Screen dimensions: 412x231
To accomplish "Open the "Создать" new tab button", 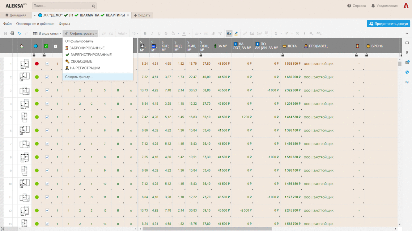I will click(x=142, y=15).
